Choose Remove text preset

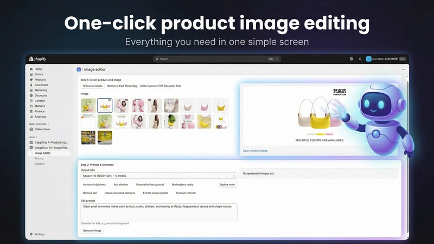(x=90, y=193)
